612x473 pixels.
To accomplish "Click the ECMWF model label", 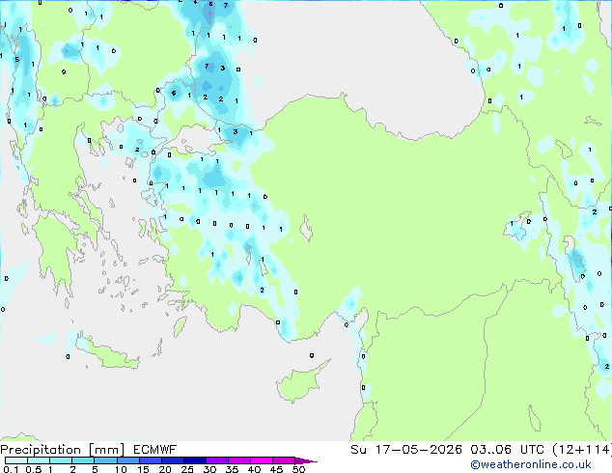I will (155, 450).
